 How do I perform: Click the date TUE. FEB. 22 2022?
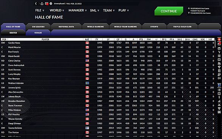click(74, 4)
